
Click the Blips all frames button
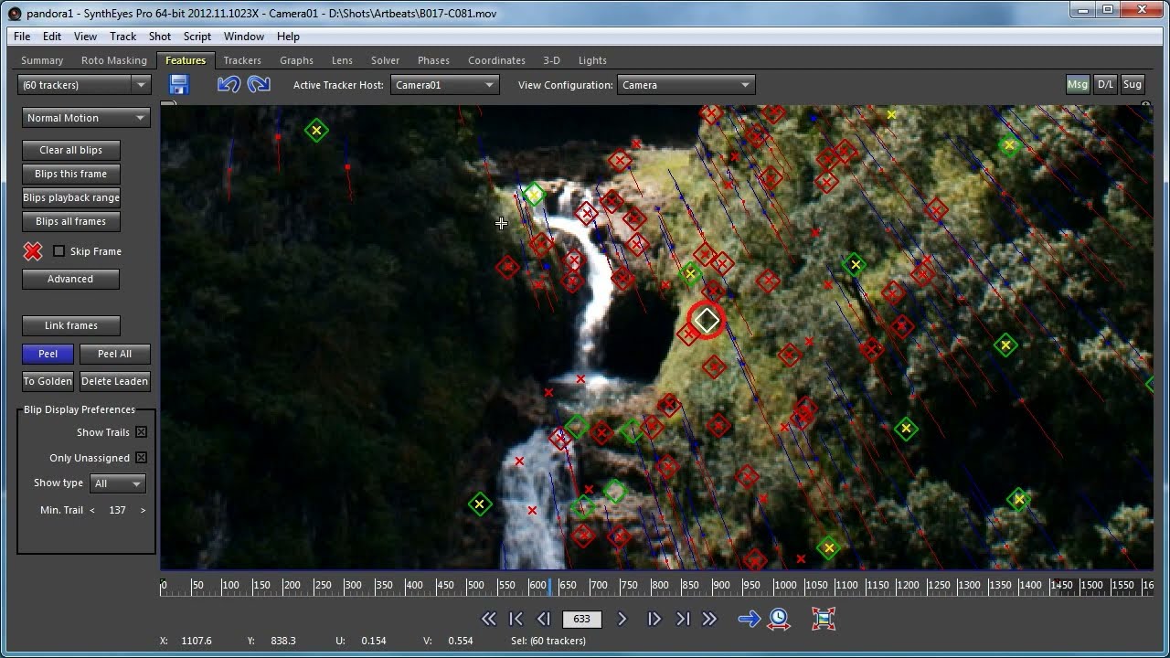(x=70, y=221)
